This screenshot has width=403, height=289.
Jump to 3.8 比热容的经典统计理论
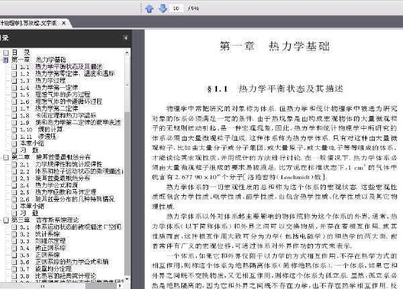click(x=58, y=276)
